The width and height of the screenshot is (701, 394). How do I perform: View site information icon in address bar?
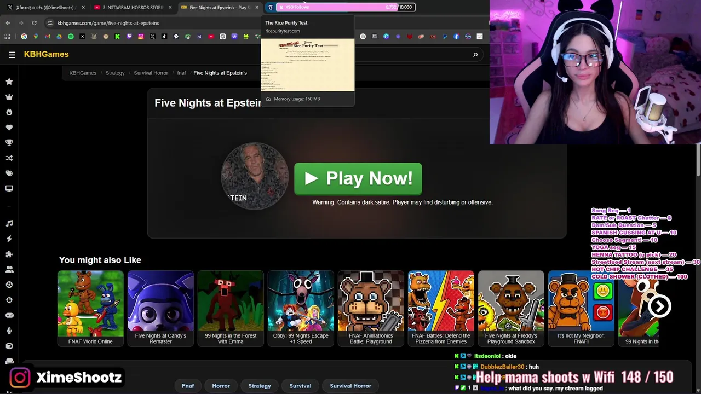[50, 23]
